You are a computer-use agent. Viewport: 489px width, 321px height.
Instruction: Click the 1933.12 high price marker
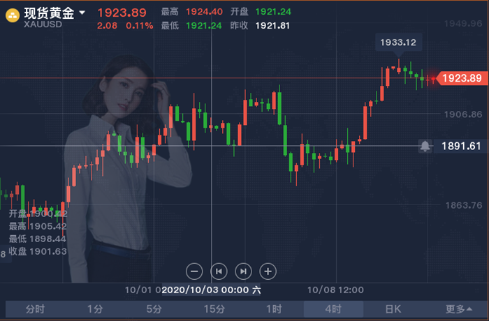pyautogui.click(x=398, y=43)
